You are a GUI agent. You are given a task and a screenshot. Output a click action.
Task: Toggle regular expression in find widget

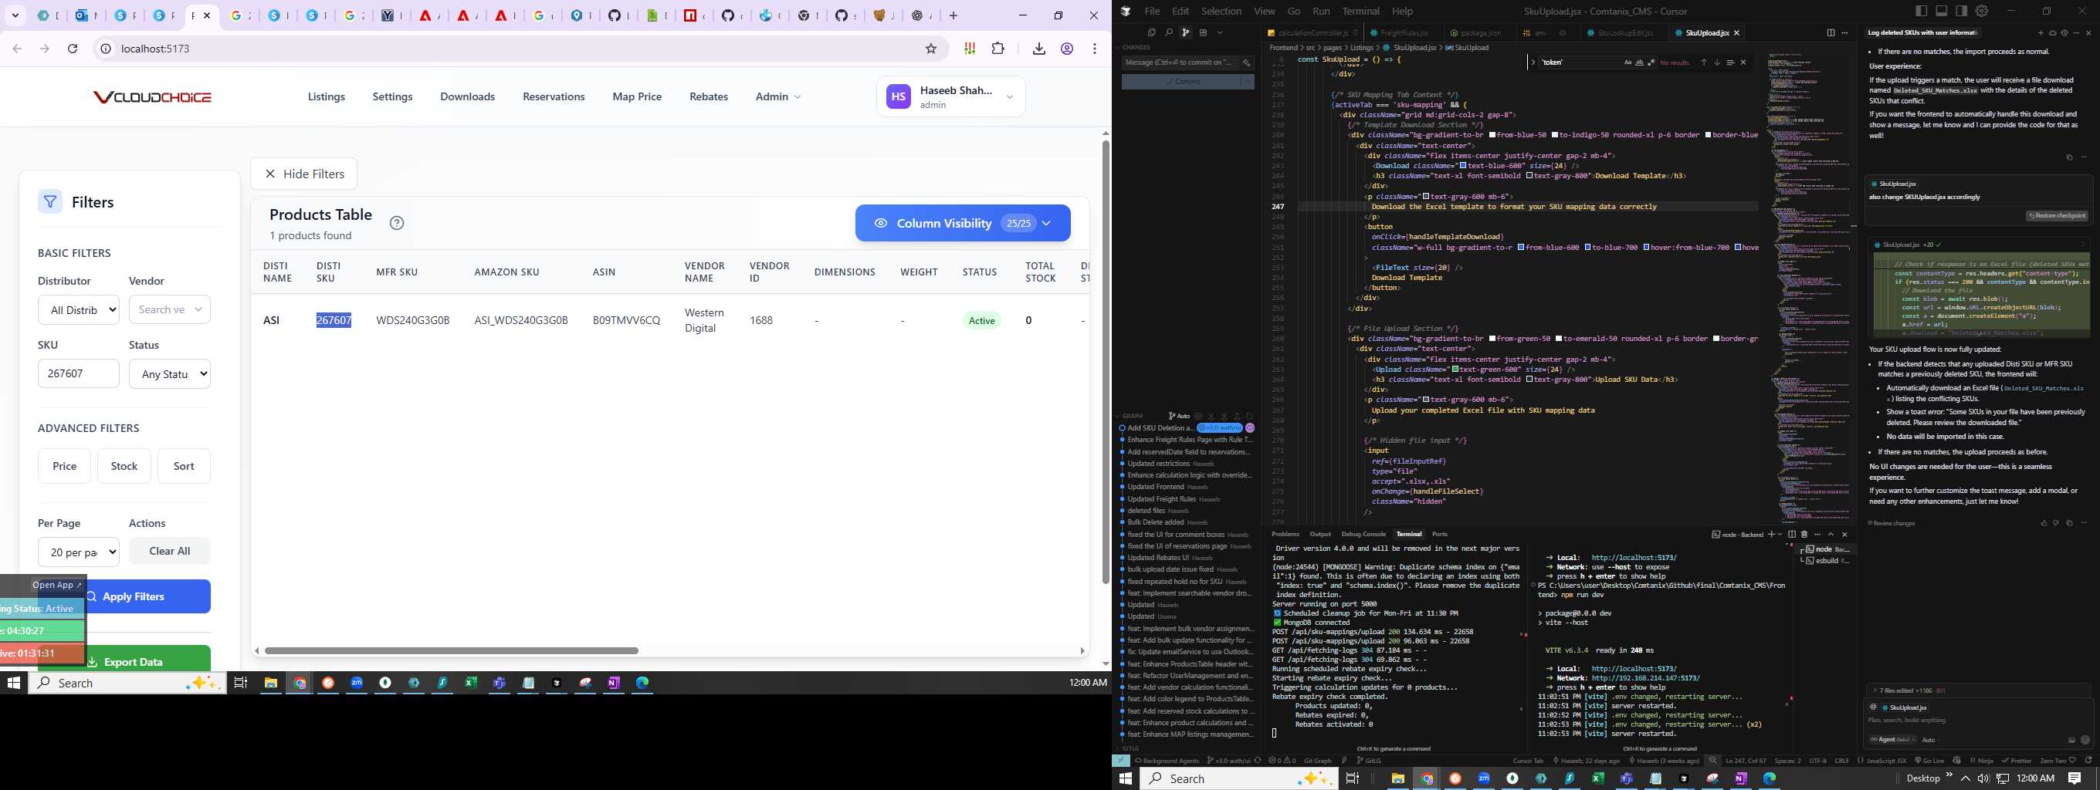coord(1651,62)
